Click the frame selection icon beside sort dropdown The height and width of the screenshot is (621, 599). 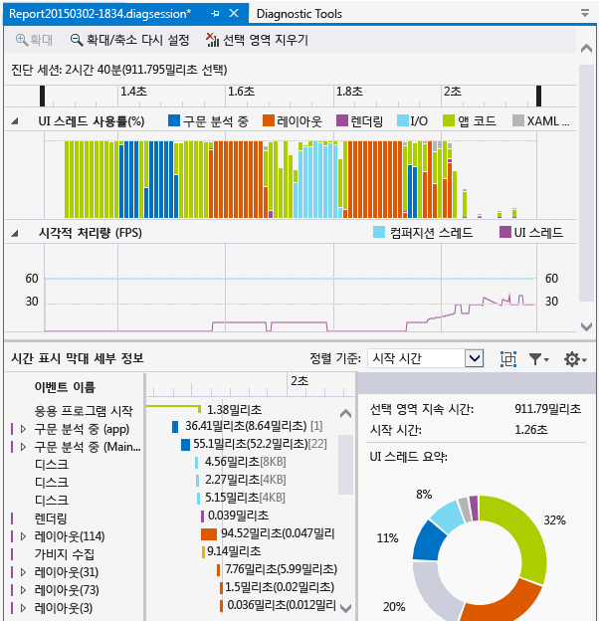[x=507, y=359]
